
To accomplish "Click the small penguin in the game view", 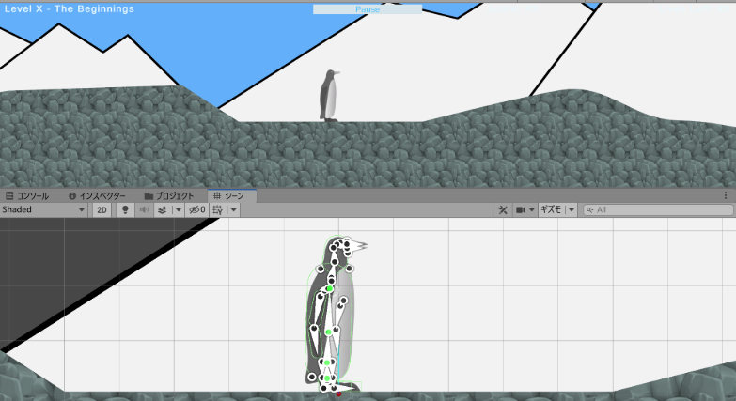I will [330, 96].
